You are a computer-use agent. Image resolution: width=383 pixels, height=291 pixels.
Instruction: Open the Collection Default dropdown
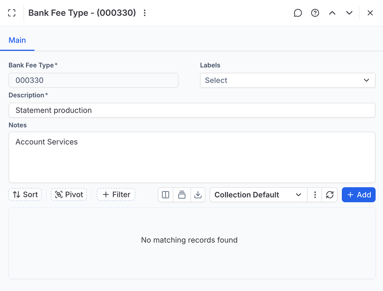pyautogui.click(x=258, y=195)
